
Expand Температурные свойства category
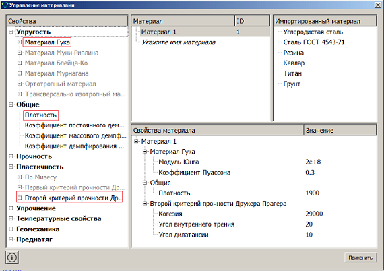click(x=11, y=218)
